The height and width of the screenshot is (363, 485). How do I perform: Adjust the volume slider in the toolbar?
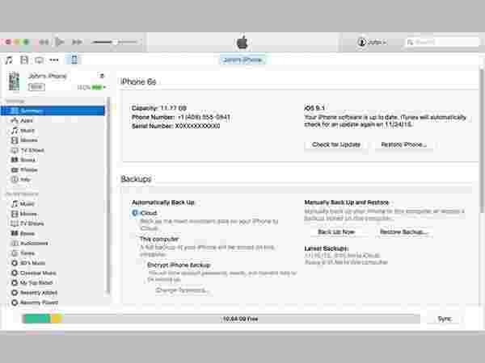point(115,42)
